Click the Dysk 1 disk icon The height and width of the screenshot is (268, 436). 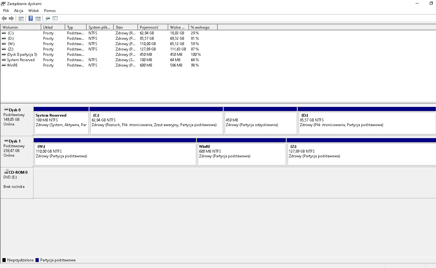point(6,141)
